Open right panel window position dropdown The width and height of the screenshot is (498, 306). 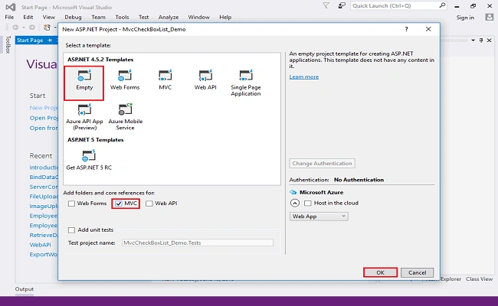(x=473, y=41)
